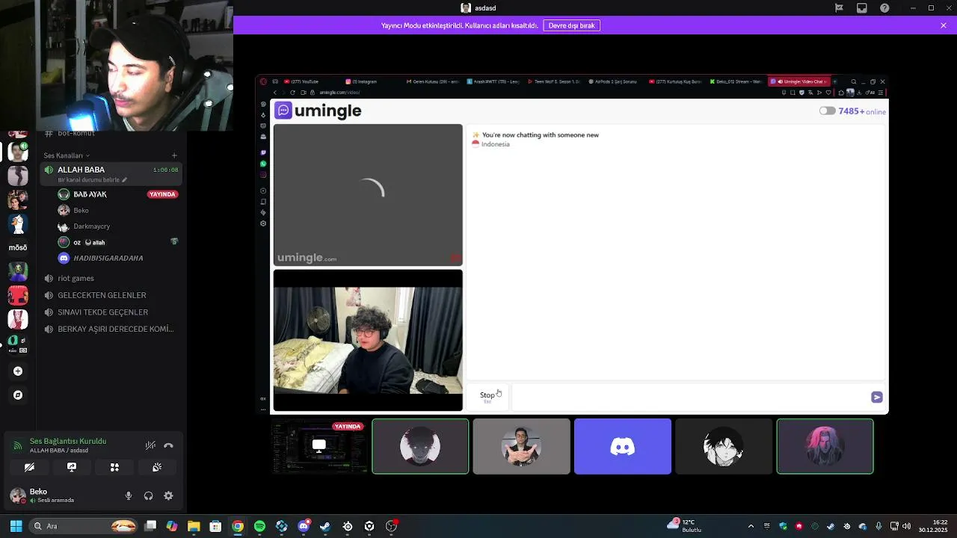Switch to the Teen Wolf browser tab

pyautogui.click(x=555, y=81)
